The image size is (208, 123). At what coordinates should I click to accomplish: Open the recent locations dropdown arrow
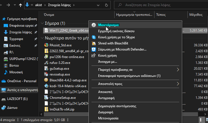click(x=15, y=5)
